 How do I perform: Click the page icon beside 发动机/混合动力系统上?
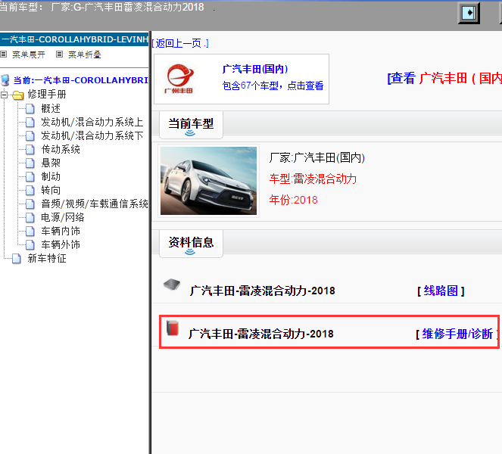coord(30,123)
